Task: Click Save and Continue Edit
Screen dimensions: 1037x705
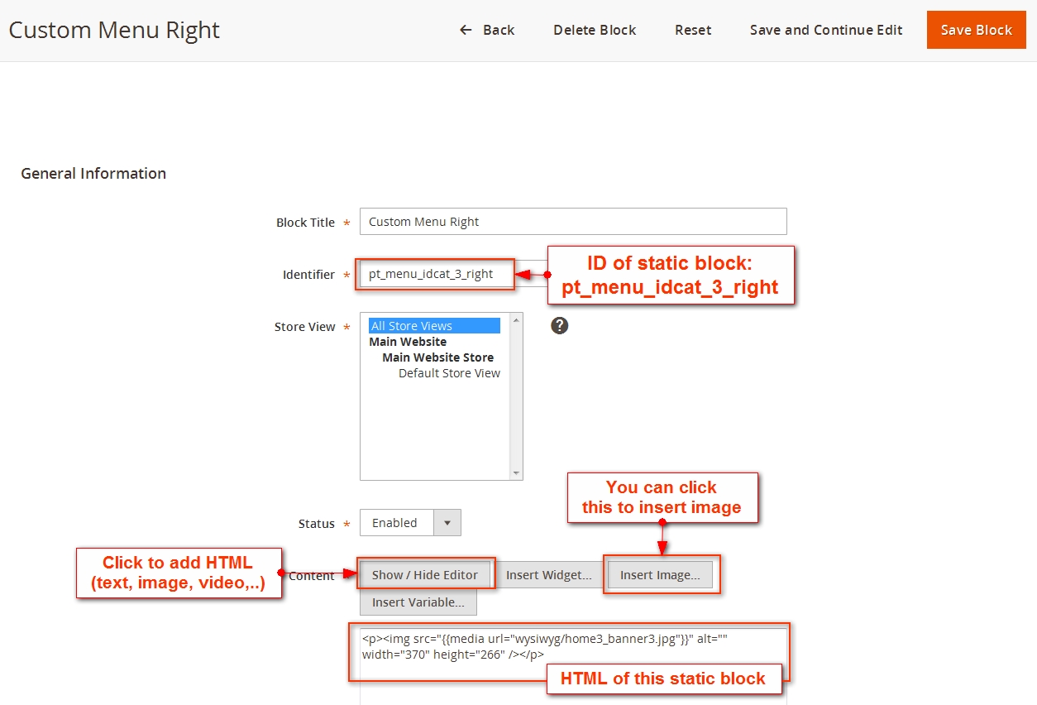Action: 825,30
